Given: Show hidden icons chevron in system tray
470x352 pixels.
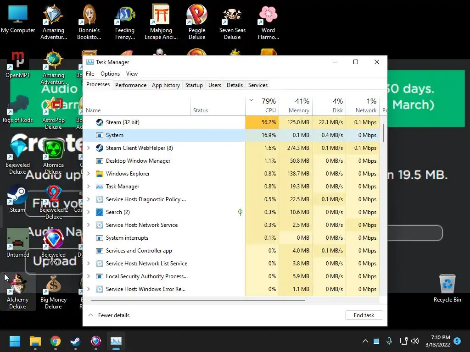Looking at the screenshot, I should tap(365, 341).
